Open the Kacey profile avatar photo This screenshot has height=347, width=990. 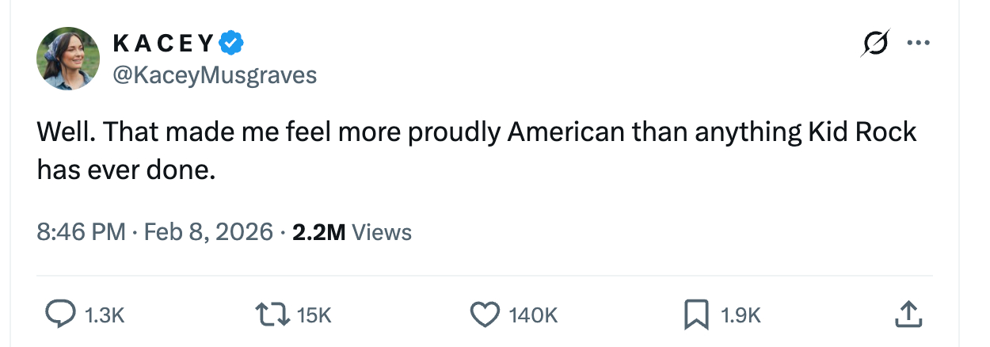(68, 59)
